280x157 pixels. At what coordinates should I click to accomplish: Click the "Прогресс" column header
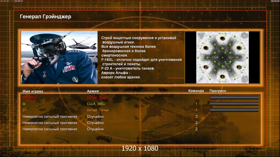tap(218, 91)
